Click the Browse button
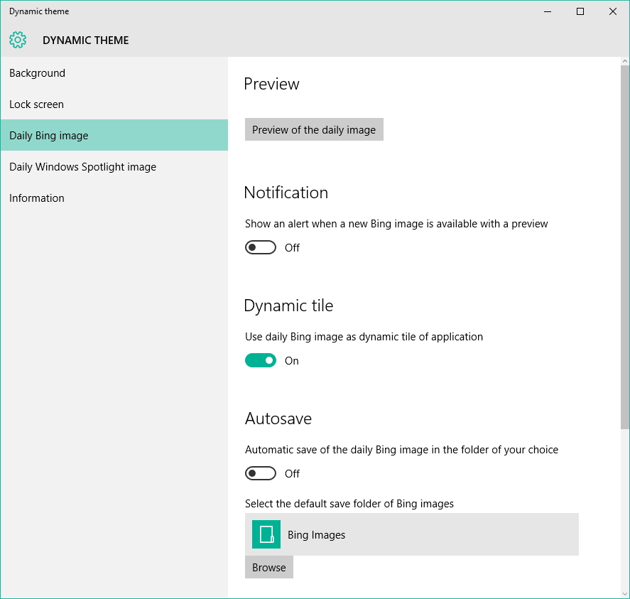This screenshot has height=599, width=630. pyautogui.click(x=268, y=567)
